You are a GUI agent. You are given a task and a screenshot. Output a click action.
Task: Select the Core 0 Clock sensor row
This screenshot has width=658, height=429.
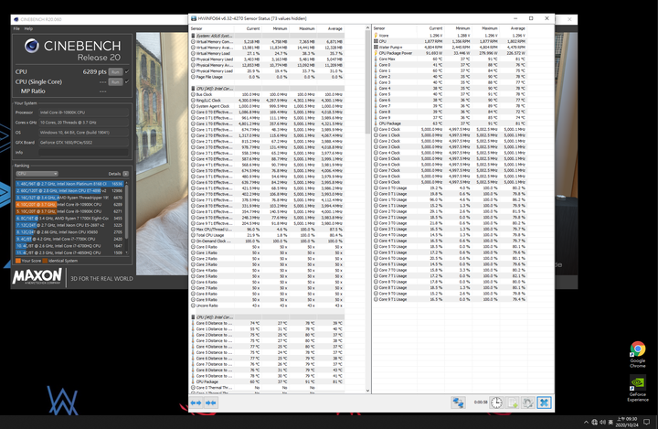click(x=450, y=129)
